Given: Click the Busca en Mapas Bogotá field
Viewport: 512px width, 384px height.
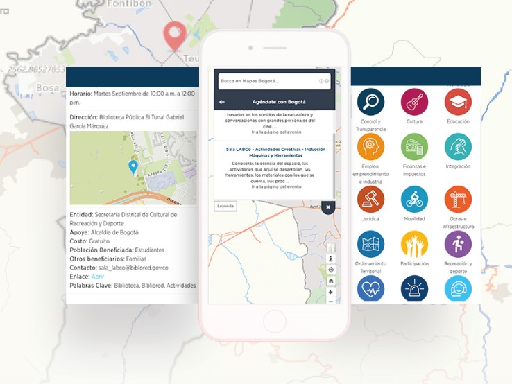Looking at the screenshot, I should coord(267,82).
